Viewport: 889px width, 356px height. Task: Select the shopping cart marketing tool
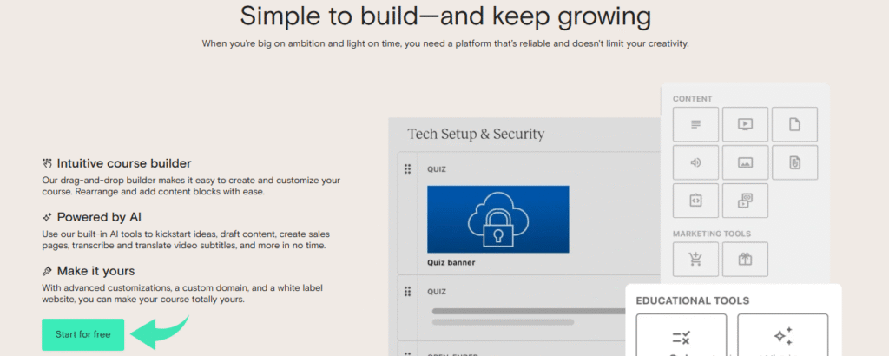tap(695, 259)
